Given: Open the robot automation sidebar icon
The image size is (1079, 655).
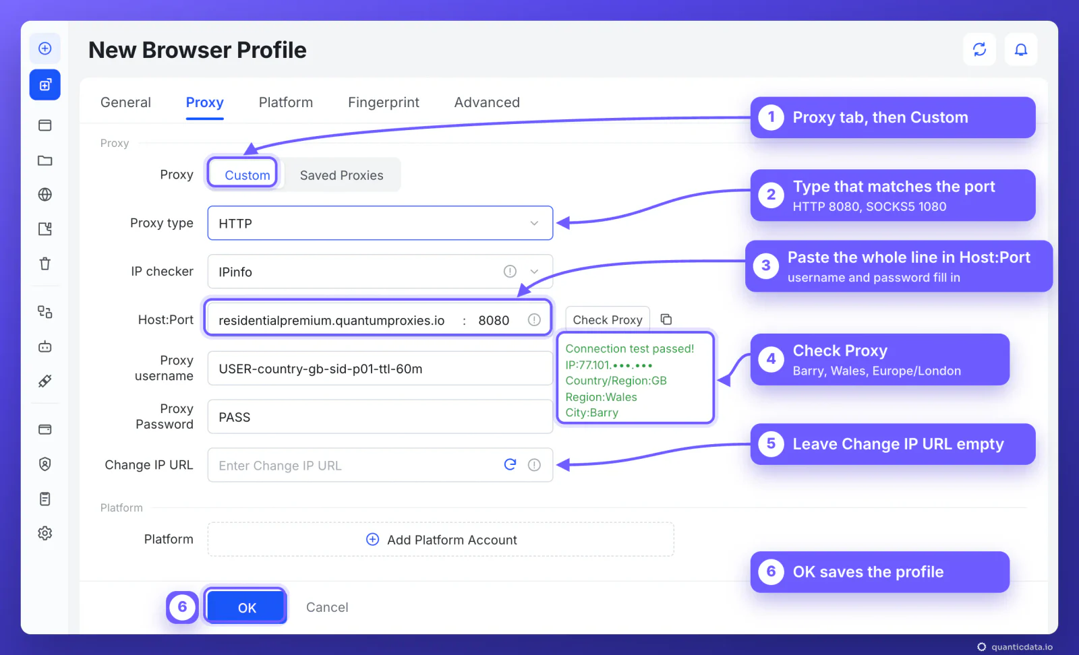Looking at the screenshot, I should pyautogui.click(x=45, y=346).
